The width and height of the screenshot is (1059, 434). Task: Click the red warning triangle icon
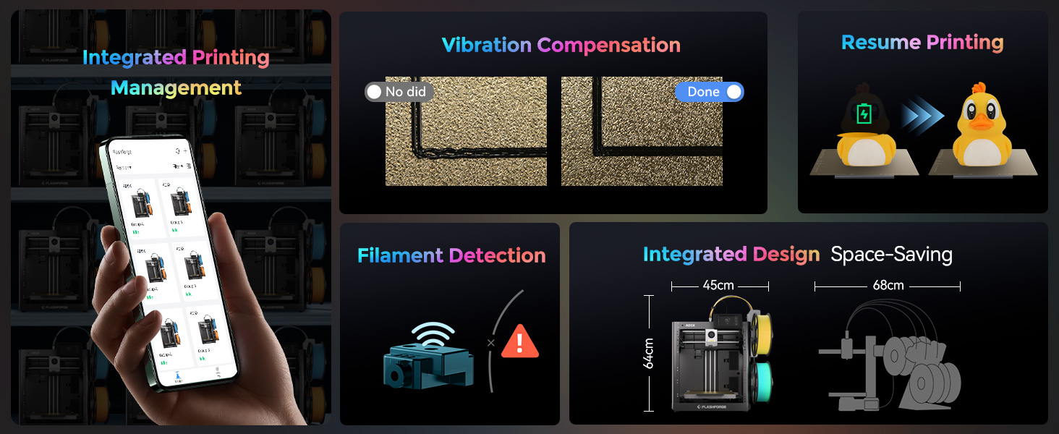click(x=520, y=341)
